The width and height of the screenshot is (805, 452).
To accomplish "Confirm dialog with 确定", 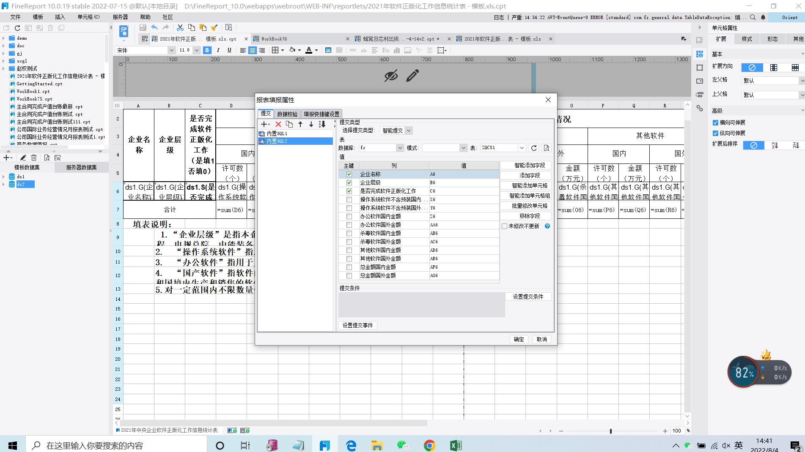I will (519, 339).
